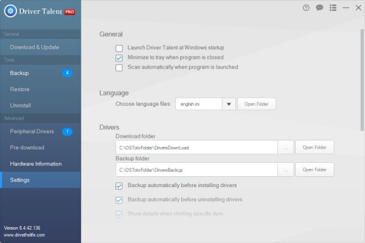Click Open Folder next to language files
The width and height of the screenshot is (365, 243).
257,104
